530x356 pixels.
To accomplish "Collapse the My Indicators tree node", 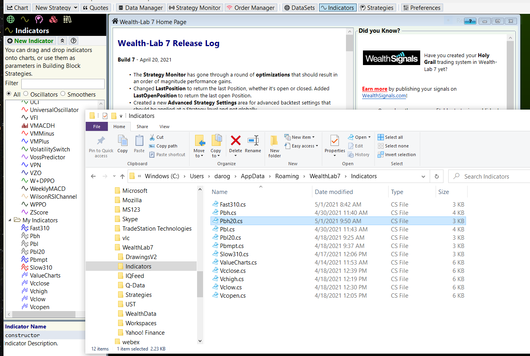I will point(10,220).
